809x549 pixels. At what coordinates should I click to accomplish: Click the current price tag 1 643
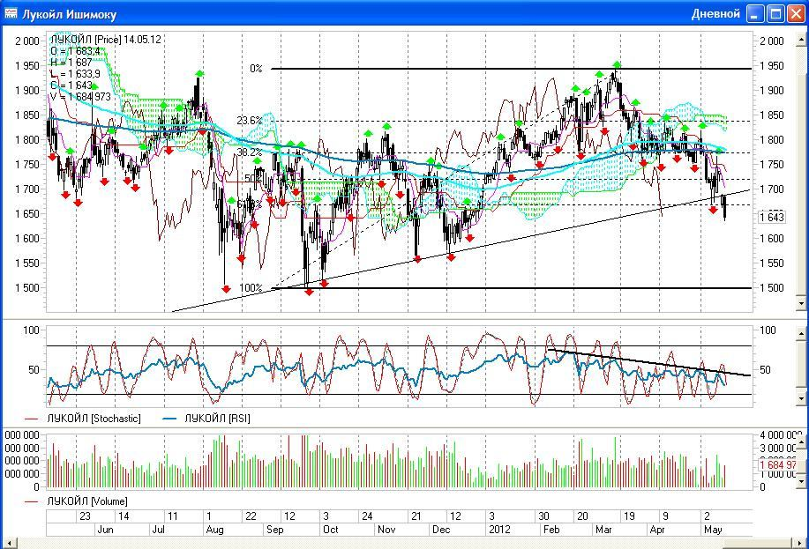point(772,217)
